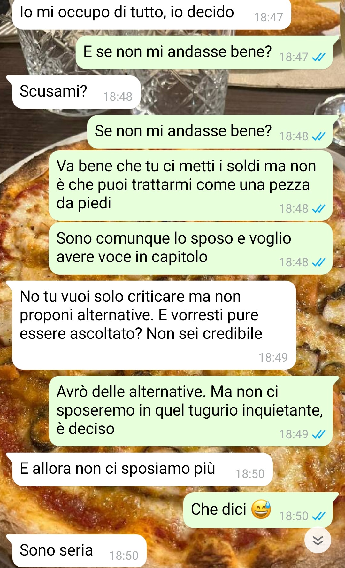Click the 18:47 timestamp on 'io decido' message
The image size is (345, 568).
tap(268, 18)
